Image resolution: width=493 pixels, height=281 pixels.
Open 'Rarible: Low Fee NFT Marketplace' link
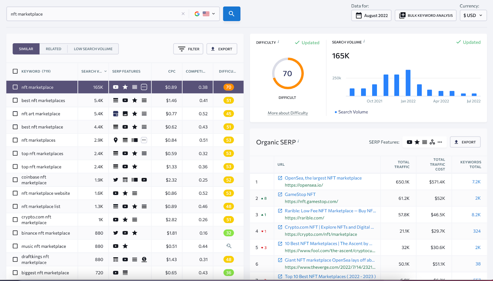click(x=330, y=211)
